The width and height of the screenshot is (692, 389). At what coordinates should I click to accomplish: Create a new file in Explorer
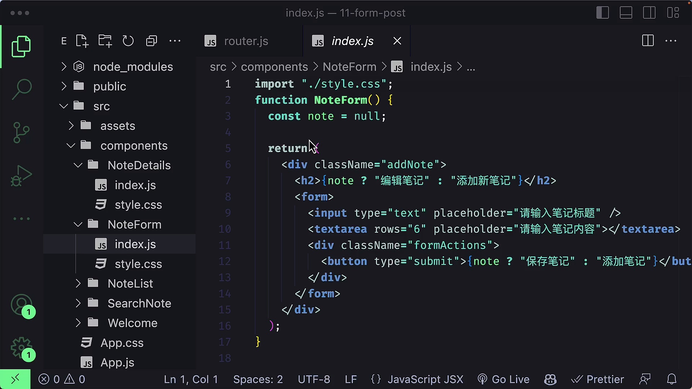point(82,41)
